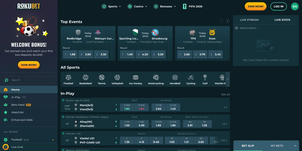Switch to the Live Stats tab
Viewport: 302px width, 151px height.
[282, 20]
